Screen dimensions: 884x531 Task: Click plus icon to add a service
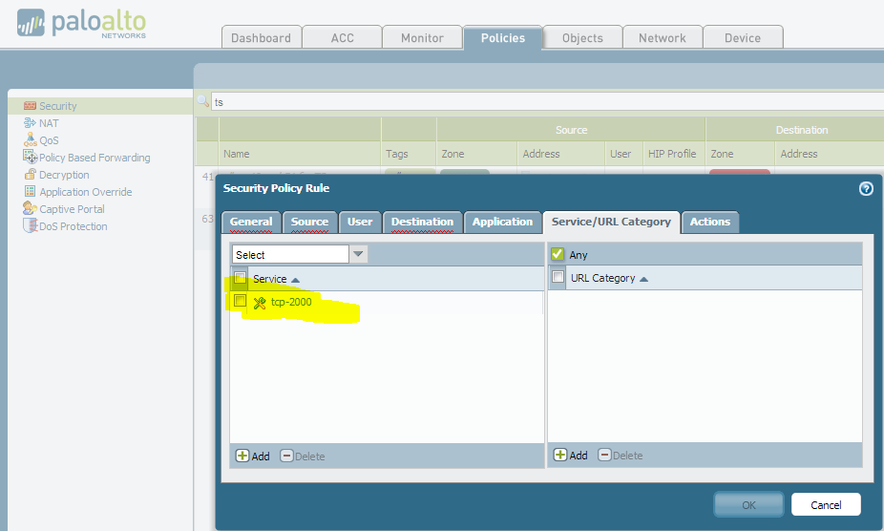pyautogui.click(x=242, y=456)
